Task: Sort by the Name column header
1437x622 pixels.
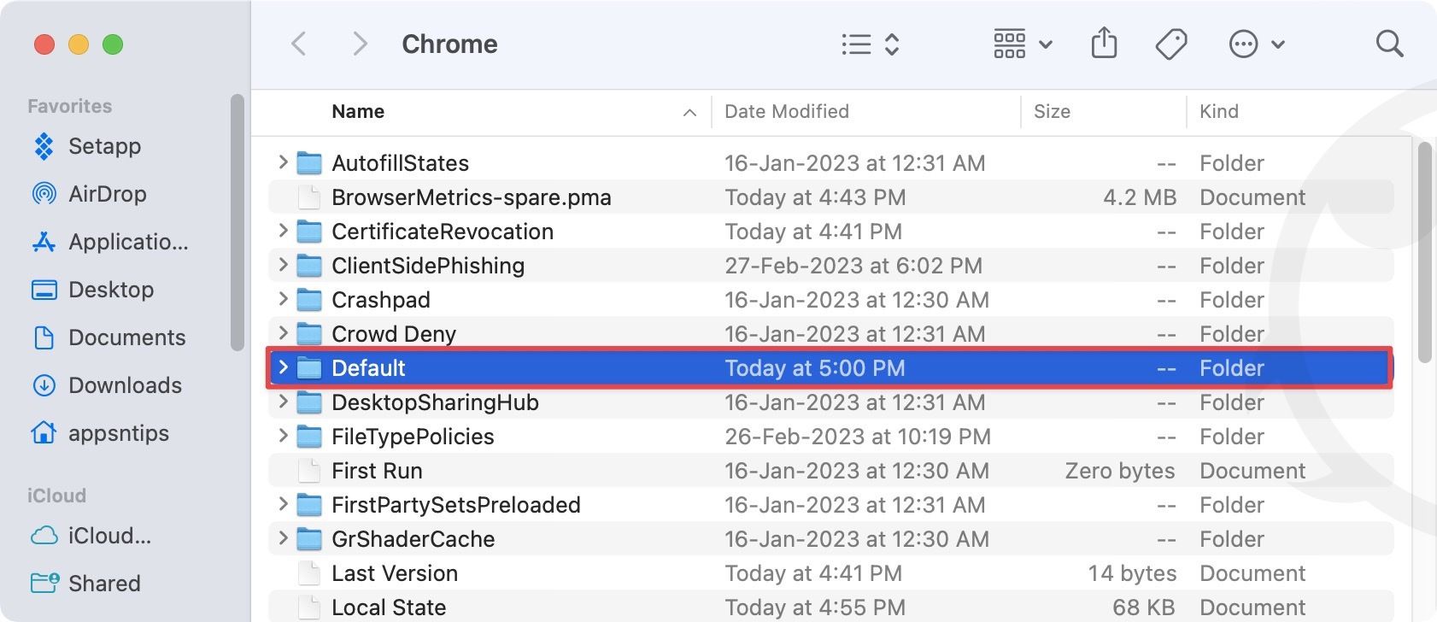Action: point(358,112)
